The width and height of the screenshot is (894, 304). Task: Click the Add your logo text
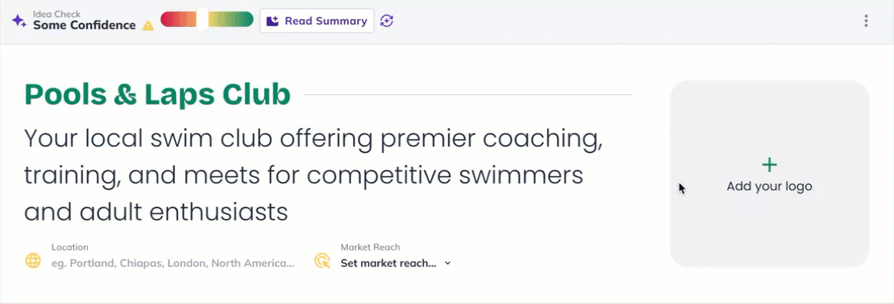(x=769, y=187)
